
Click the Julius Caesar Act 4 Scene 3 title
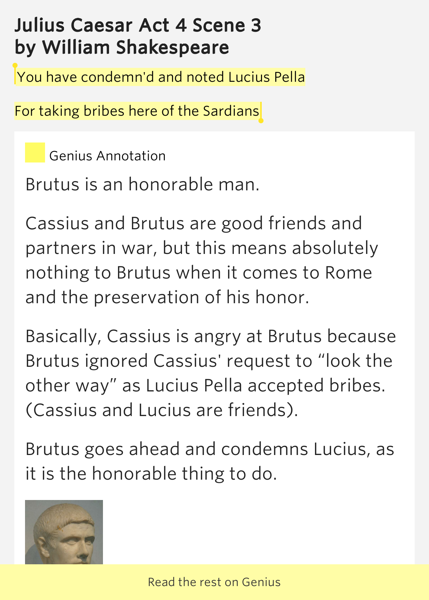(x=138, y=25)
